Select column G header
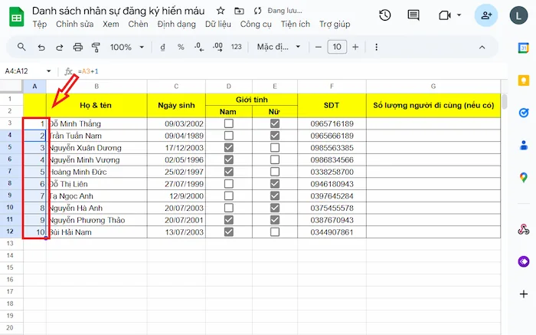 click(433, 86)
